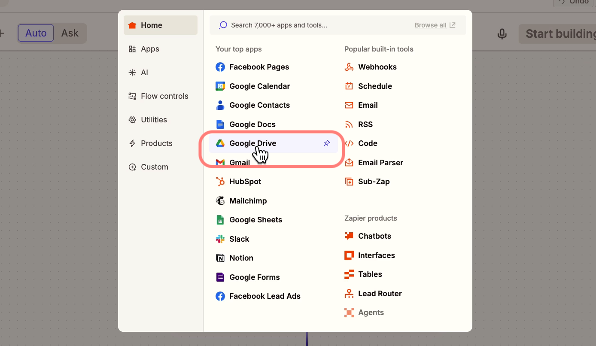Click the RSS feed icon
Image resolution: width=596 pixels, height=346 pixels.
(349, 124)
